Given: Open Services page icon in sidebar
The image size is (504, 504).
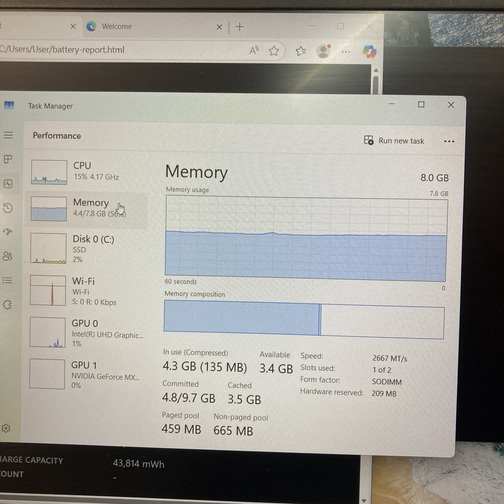Looking at the screenshot, I should coord(7,304).
